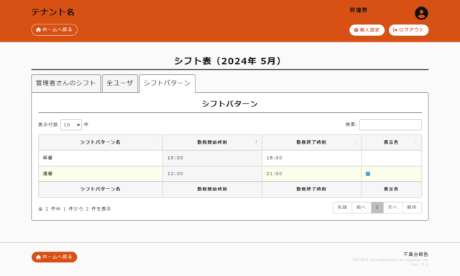Click the 検索 search input field

click(390, 124)
